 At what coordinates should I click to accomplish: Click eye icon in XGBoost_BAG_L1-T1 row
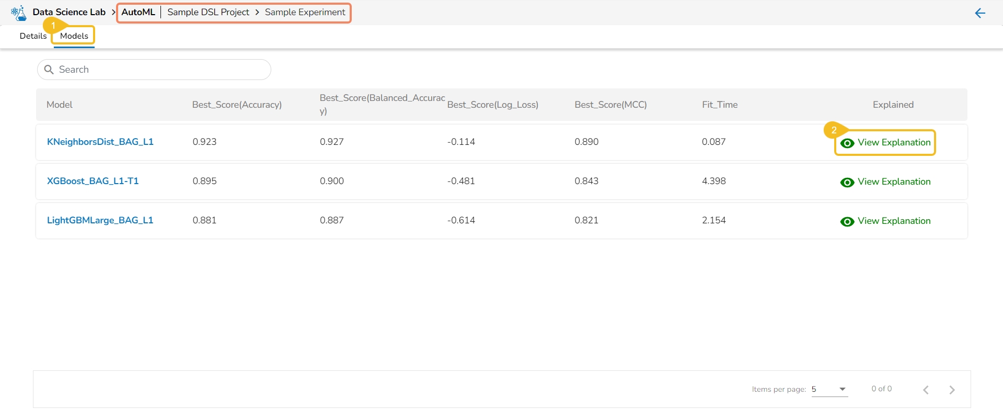tap(847, 182)
